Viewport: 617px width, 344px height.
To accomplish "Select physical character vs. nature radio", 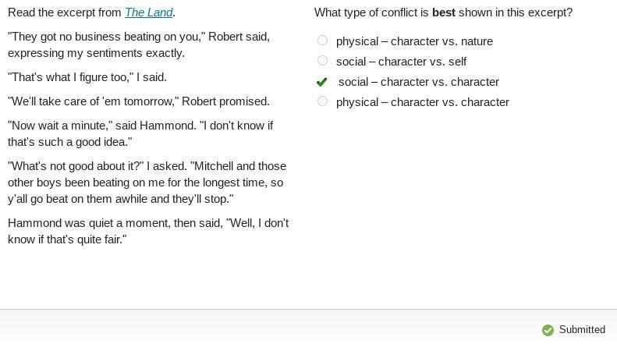I will (x=322, y=40).
